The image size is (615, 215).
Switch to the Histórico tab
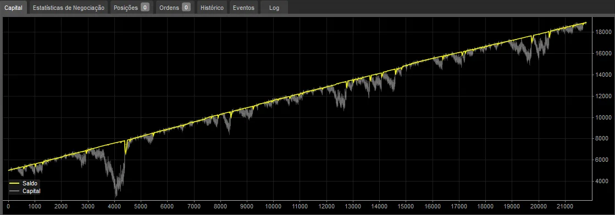click(x=212, y=8)
